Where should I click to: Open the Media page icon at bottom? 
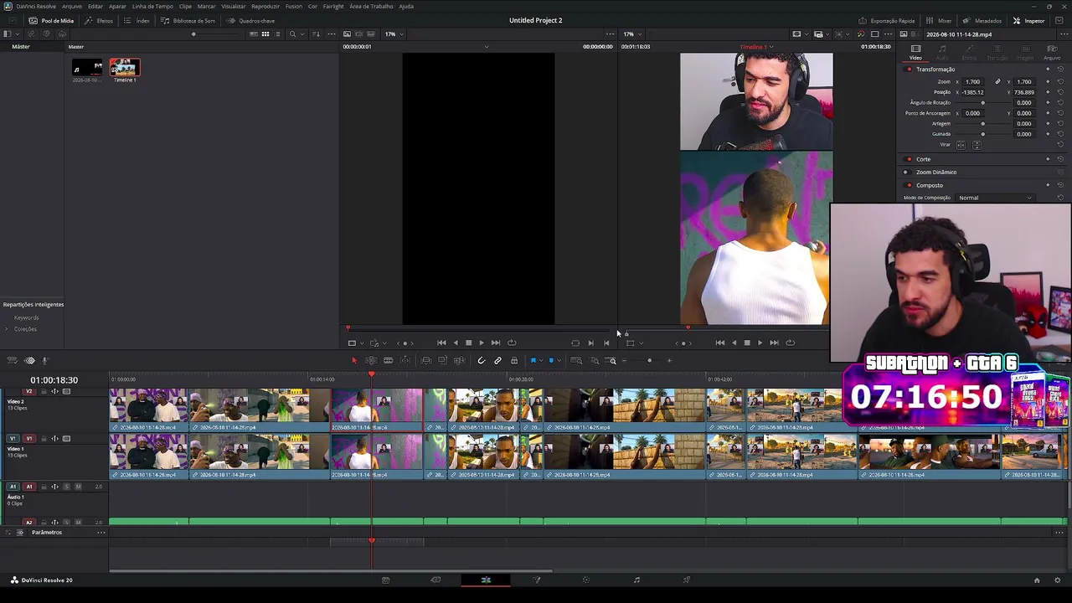[x=385, y=580]
